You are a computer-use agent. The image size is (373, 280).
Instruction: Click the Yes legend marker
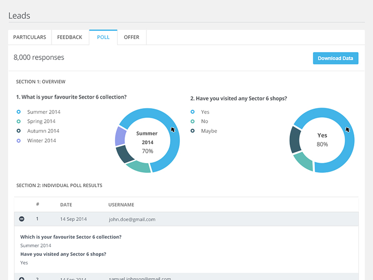[193, 112]
